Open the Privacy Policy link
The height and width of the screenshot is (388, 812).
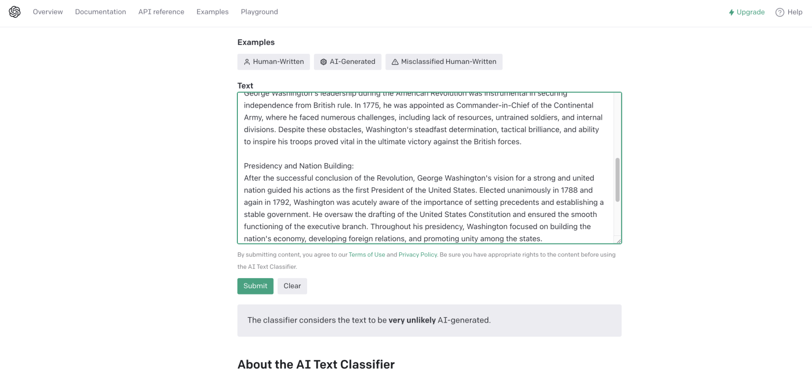coord(418,254)
